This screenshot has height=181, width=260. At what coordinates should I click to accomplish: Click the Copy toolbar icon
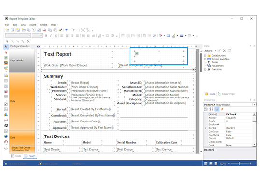pyautogui.click(x=50, y=30)
